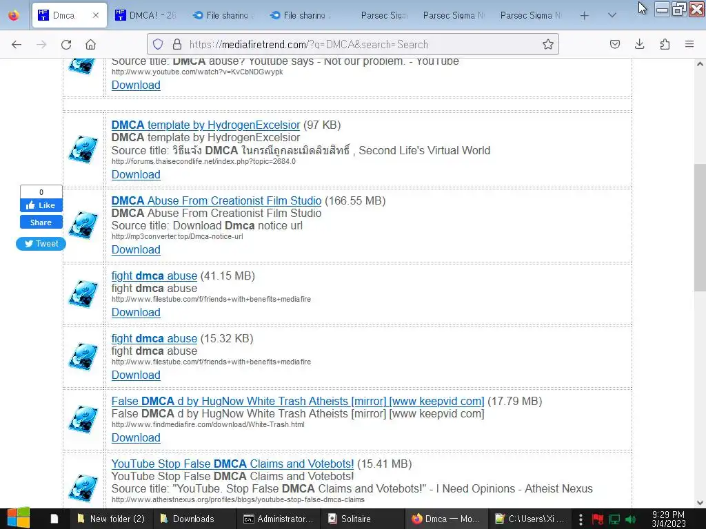
Task: Switch to first Parsec Sigma tab
Action: pyautogui.click(x=383, y=15)
